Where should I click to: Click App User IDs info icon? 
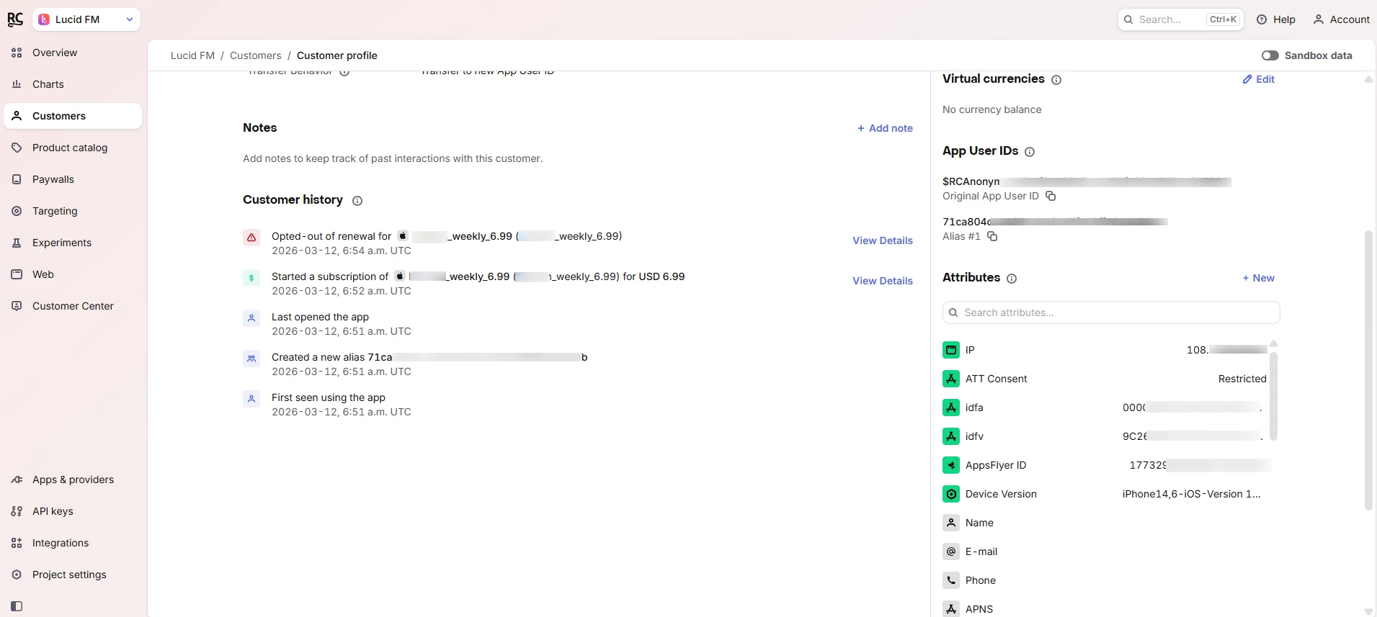tap(1030, 152)
